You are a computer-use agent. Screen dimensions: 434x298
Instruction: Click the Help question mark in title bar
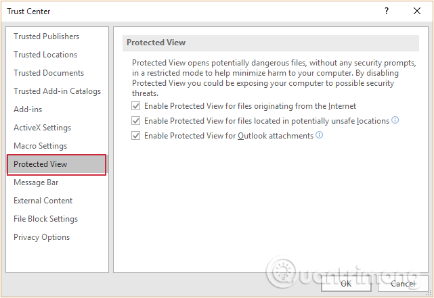pyautogui.click(x=387, y=11)
